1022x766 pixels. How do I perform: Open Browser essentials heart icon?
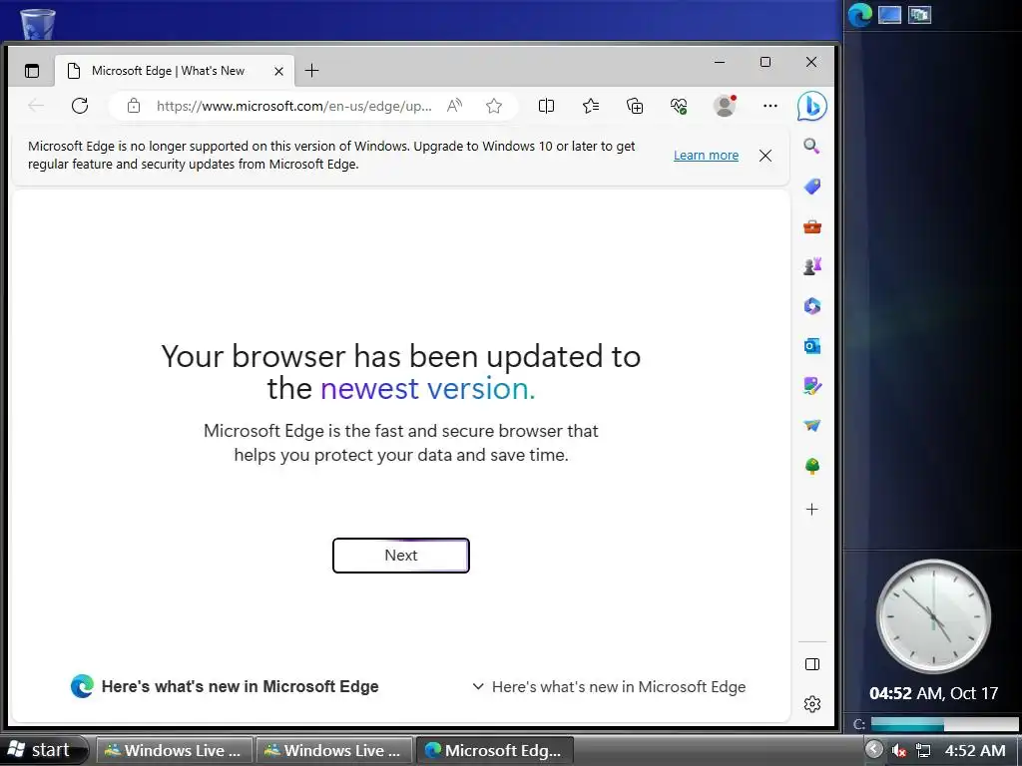pyautogui.click(x=679, y=106)
